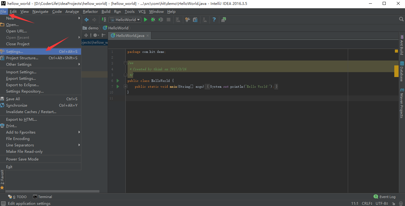The height and width of the screenshot is (206, 405).
Task: Change UTF-8 file encoding in status bar
Action: point(382,204)
